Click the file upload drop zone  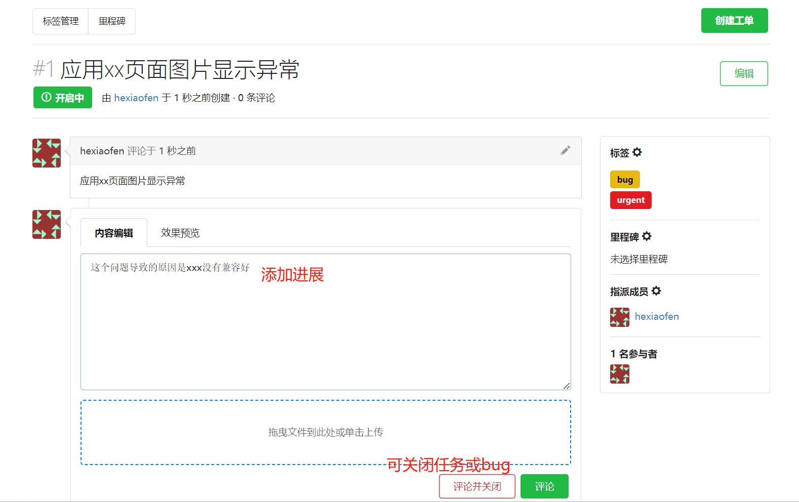(326, 432)
